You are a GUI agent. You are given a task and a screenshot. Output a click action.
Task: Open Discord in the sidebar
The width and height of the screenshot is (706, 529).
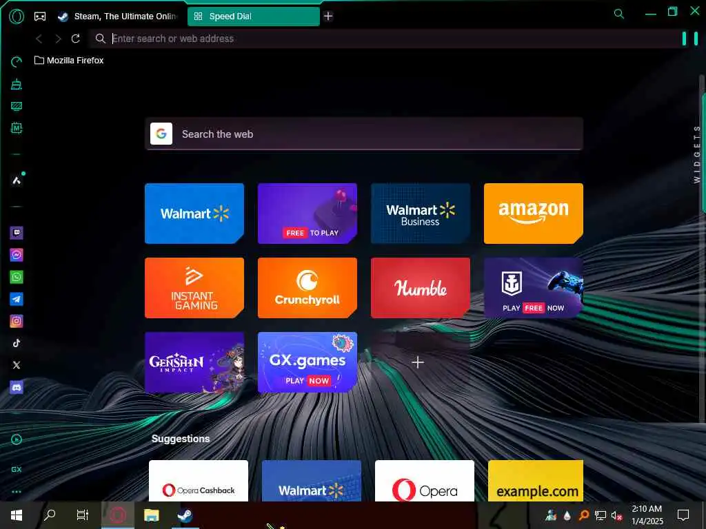17,387
